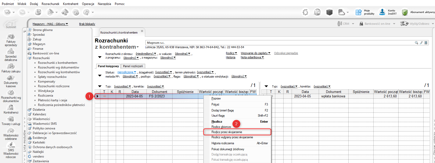The height and width of the screenshot is (163, 435).
Task: Close the Rozrachunki z kontrahentem tab
Action: [142, 31]
